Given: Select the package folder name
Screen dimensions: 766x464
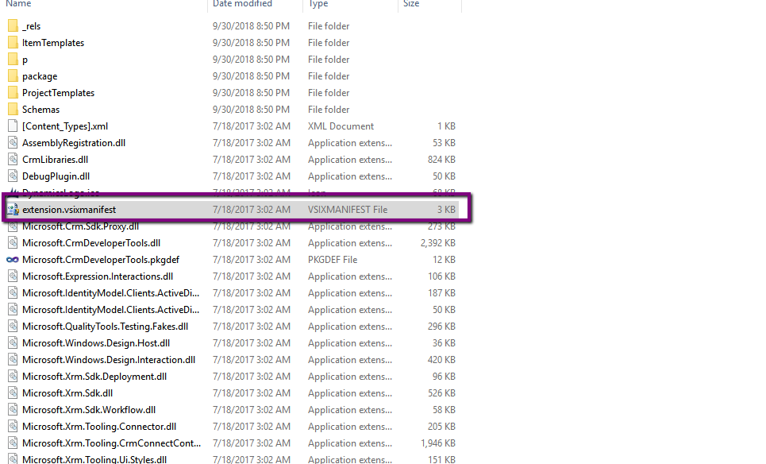Looking at the screenshot, I should pyautogui.click(x=40, y=76).
